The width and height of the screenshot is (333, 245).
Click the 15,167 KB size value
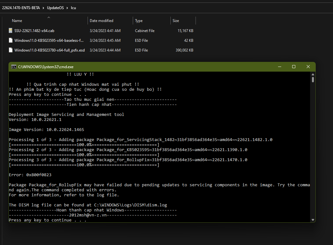(185, 30)
